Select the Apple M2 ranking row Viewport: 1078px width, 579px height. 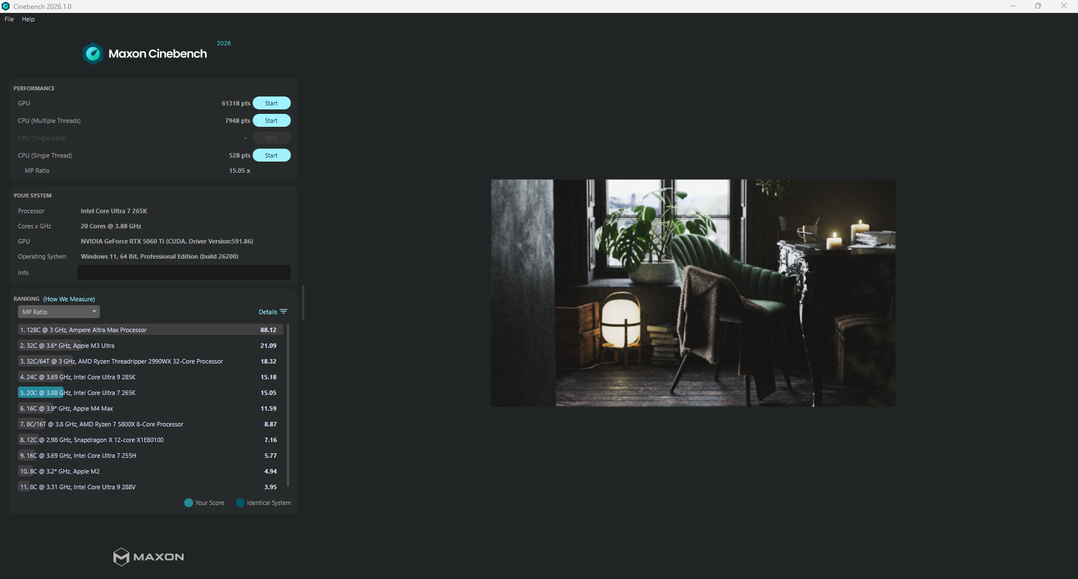pyautogui.click(x=150, y=471)
